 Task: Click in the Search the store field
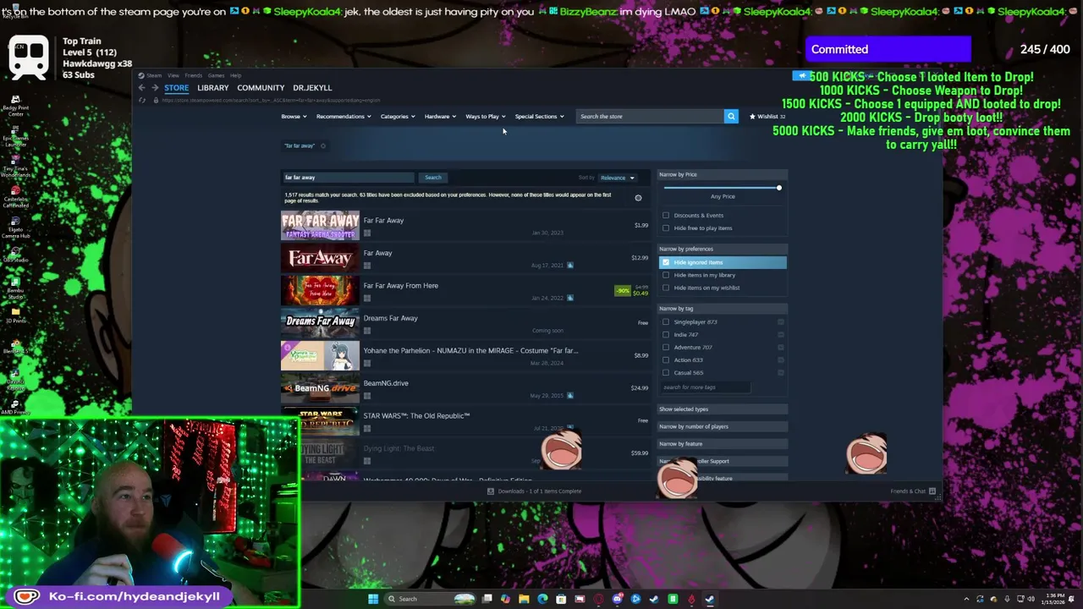[650, 117]
